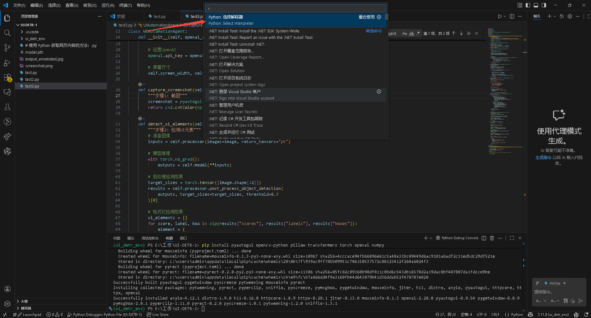This screenshot has height=318, width=591.
Task: Click the Run Python File play button
Action: [x=500, y=16]
